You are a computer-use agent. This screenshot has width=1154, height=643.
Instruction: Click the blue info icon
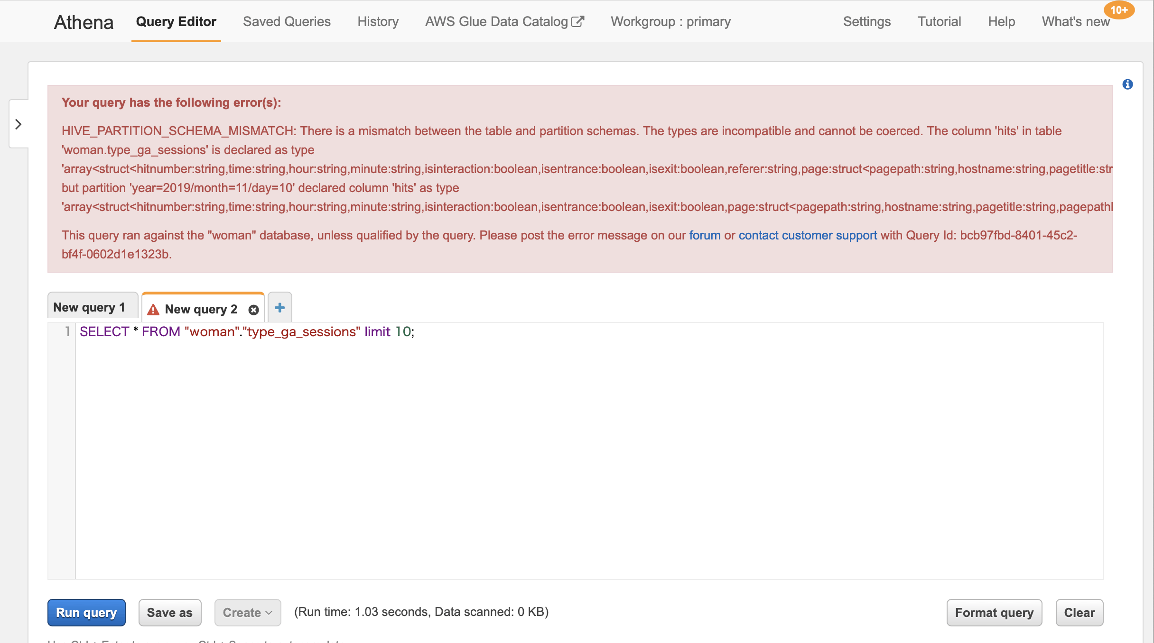pyautogui.click(x=1127, y=84)
